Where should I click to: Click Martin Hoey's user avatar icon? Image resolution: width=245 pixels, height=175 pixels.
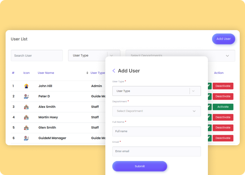coord(26,117)
